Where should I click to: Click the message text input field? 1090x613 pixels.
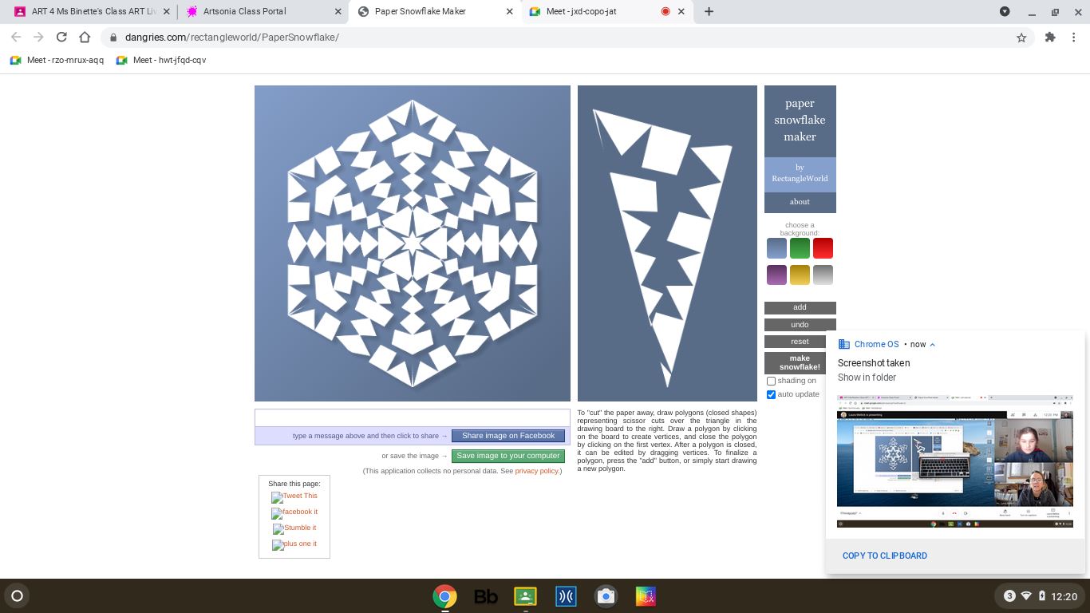tap(412, 418)
